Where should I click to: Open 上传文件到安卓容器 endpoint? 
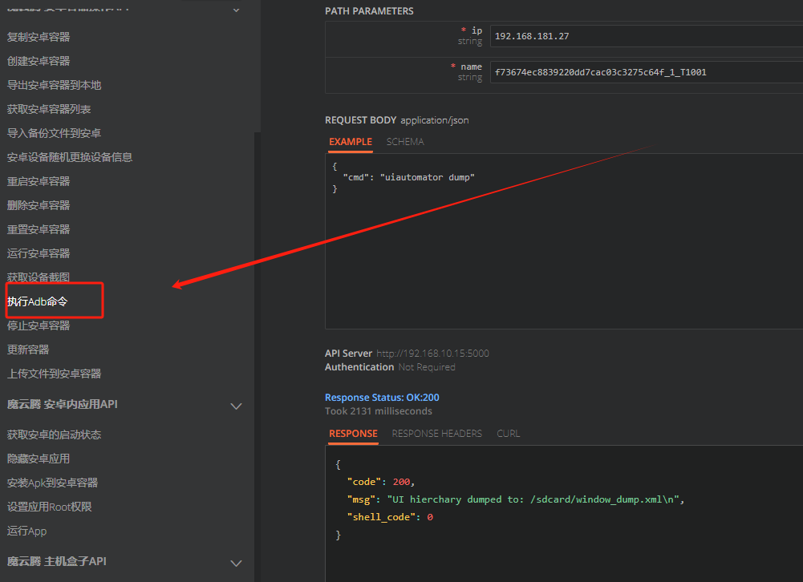click(54, 374)
